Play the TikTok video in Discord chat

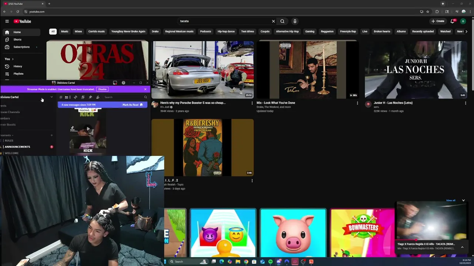[x=88, y=129]
